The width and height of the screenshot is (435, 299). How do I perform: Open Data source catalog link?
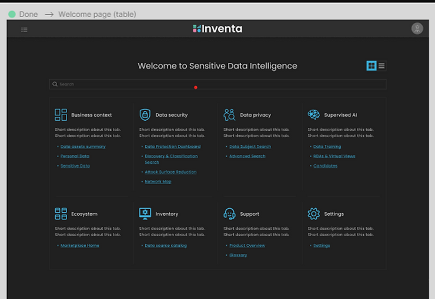click(x=166, y=246)
